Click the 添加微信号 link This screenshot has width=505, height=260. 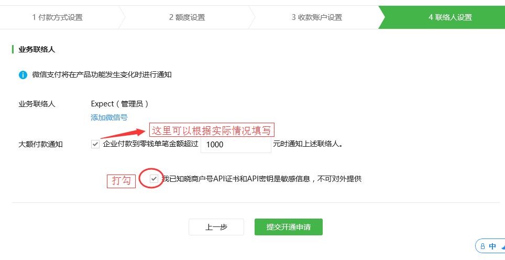pyautogui.click(x=109, y=117)
